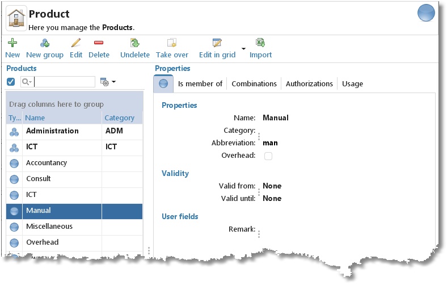Click the Abbreviation value man
The width and height of the screenshot is (447, 285).
pyautogui.click(x=270, y=143)
